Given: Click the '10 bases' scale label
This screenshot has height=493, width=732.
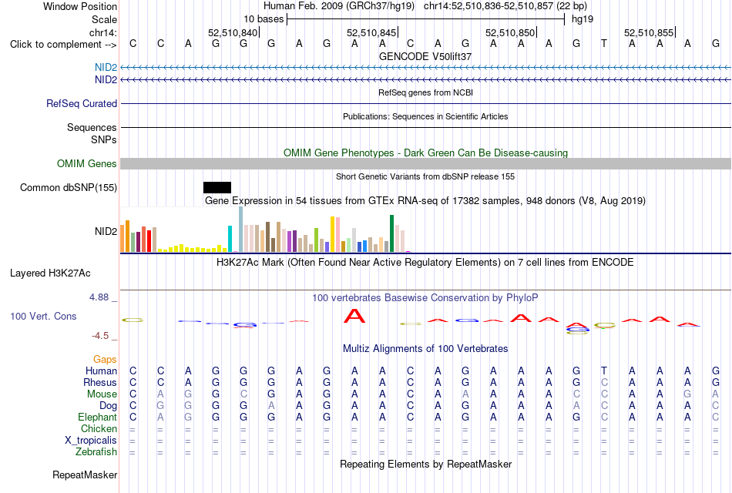Looking at the screenshot, I should tap(264, 19).
